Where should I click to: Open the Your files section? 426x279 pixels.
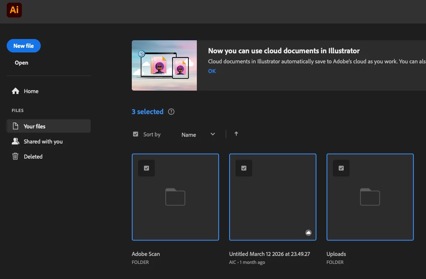[49, 126]
